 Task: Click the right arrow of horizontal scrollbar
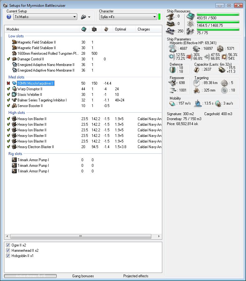click(x=159, y=236)
